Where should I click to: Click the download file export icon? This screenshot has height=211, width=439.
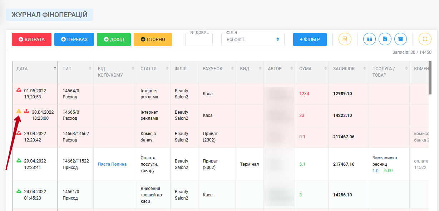(x=385, y=39)
